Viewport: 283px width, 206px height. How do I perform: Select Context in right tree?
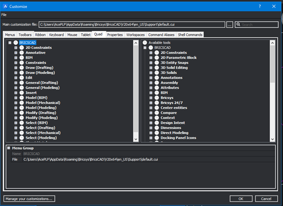pos(168,118)
